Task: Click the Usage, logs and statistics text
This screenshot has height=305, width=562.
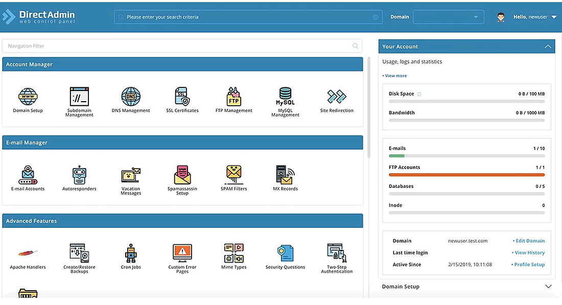Action: (x=412, y=62)
